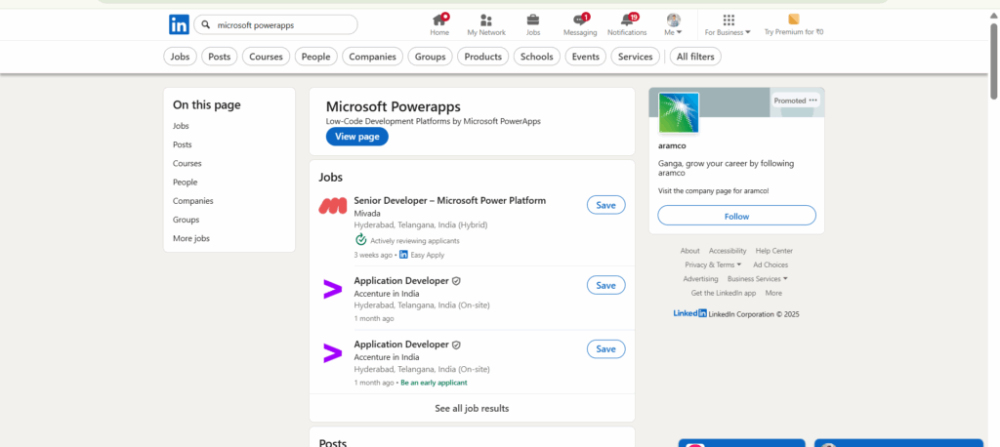Open the aramco company name link
The width and height of the screenshot is (1000, 447).
[672, 146]
